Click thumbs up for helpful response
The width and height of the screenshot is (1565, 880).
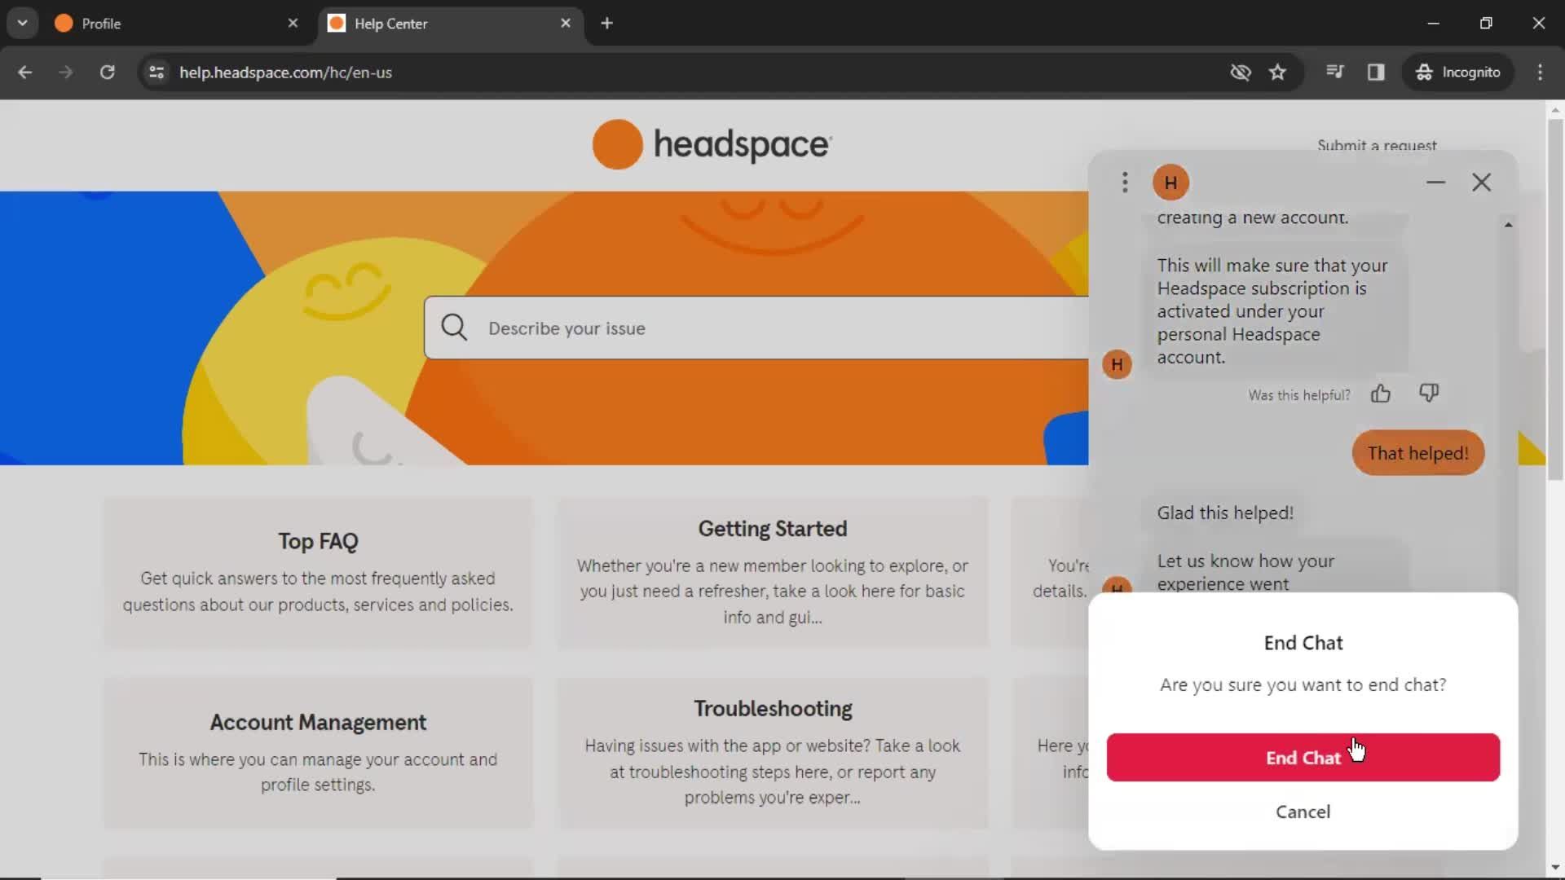[x=1380, y=394]
